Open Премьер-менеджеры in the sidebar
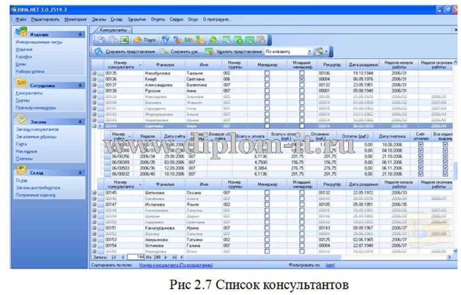Image resolution: width=461 pixels, height=295 pixels. click(x=36, y=108)
